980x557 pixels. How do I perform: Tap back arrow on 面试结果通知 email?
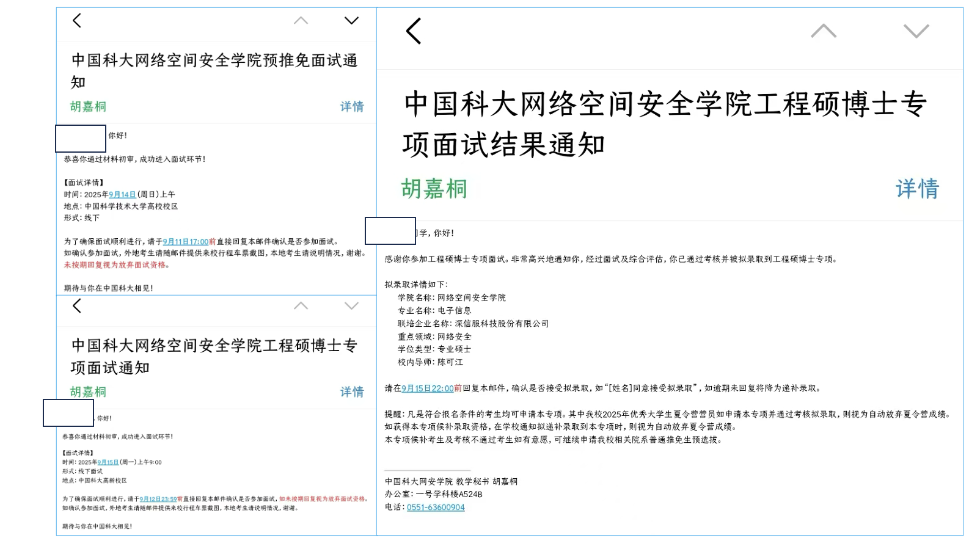(x=413, y=29)
